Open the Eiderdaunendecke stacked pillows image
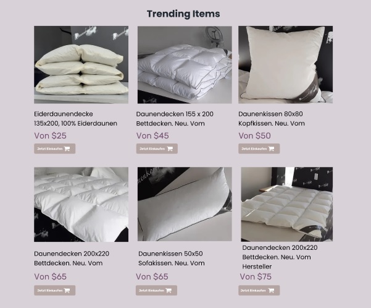This screenshot has height=308, width=371. (81, 65)
